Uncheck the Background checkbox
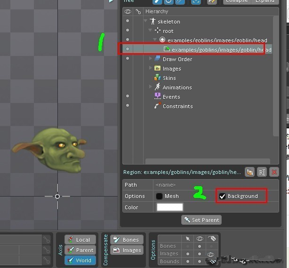The height and width of the screenshot is (268, 289). click(x=222, y=196)
